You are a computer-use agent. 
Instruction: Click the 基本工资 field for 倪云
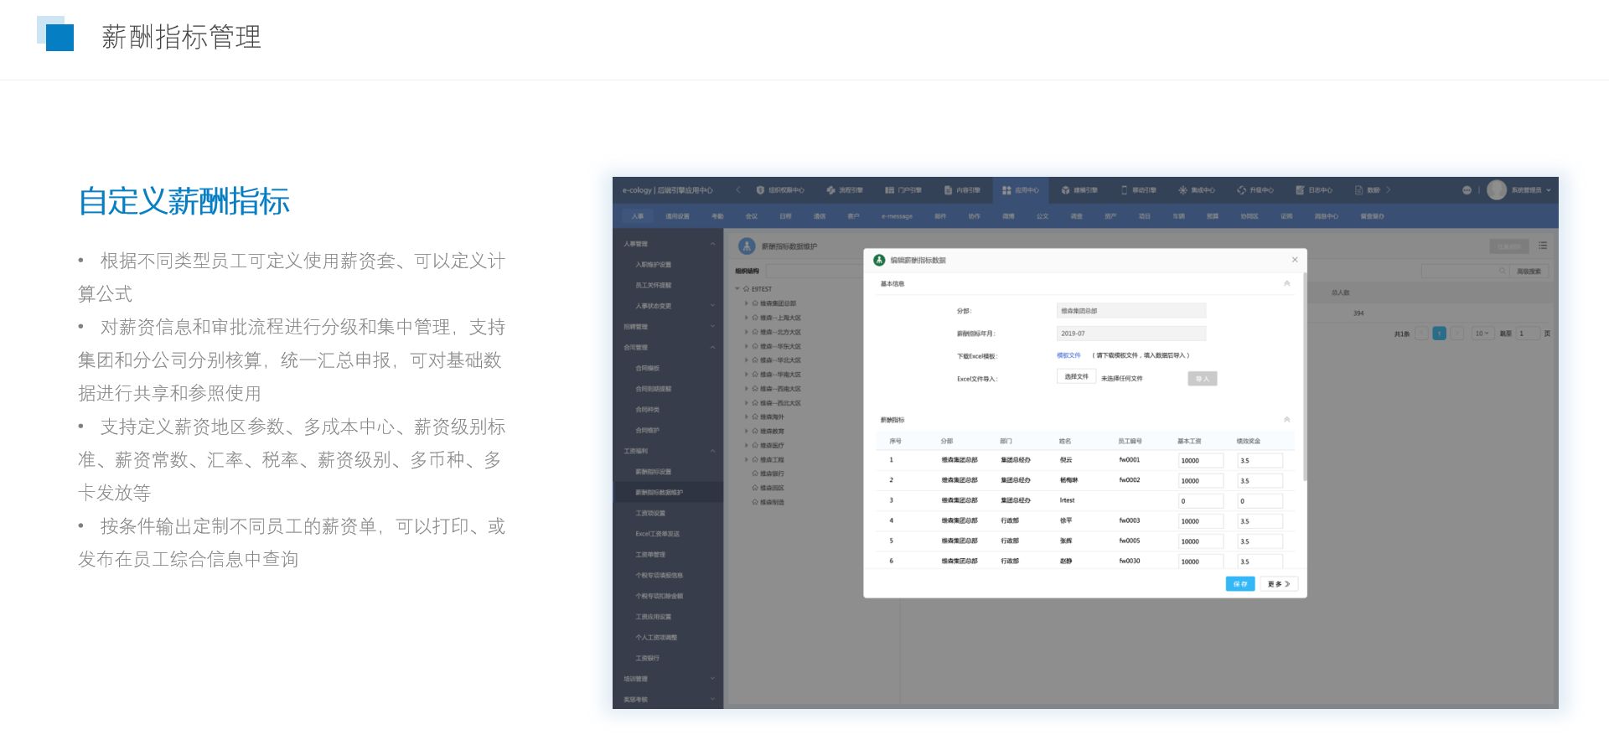(x=1200, y=460)
